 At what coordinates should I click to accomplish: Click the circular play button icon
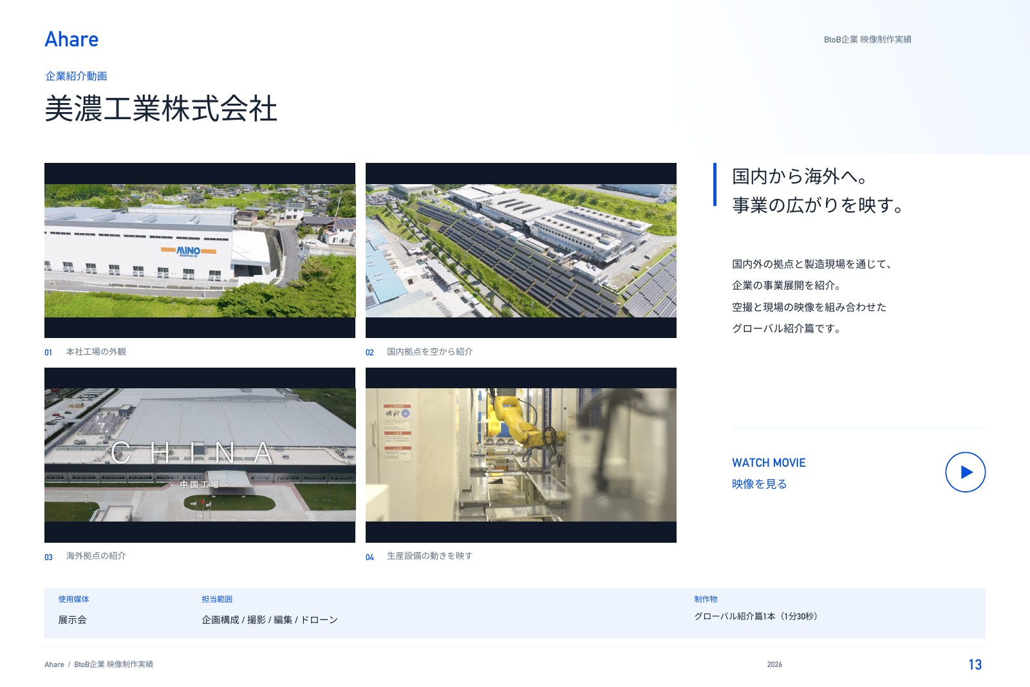965,472
